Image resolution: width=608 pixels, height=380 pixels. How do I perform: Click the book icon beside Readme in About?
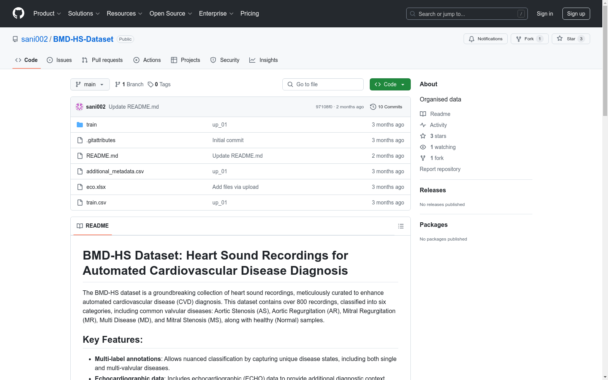[x=423, y=114]
